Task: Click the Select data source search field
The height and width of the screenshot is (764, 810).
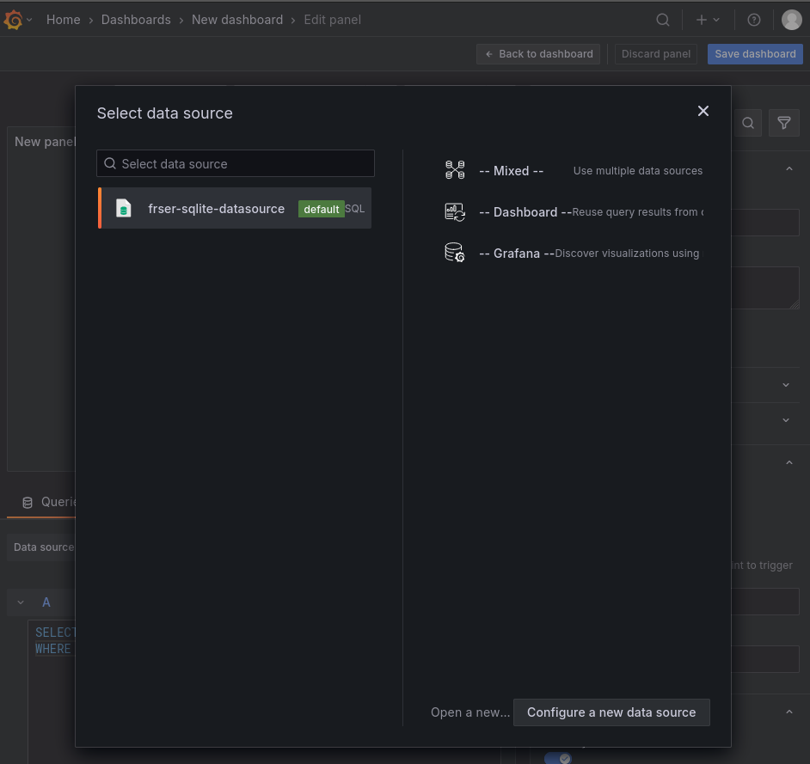Action: (235, 163)
